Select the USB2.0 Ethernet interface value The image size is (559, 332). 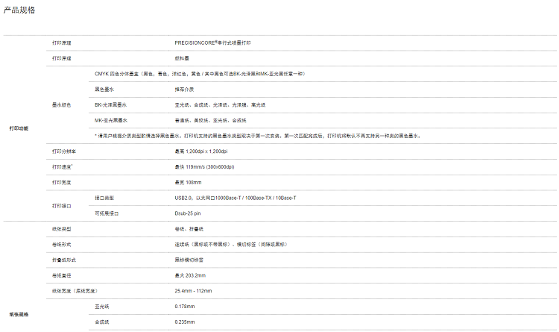coord(236,198)
